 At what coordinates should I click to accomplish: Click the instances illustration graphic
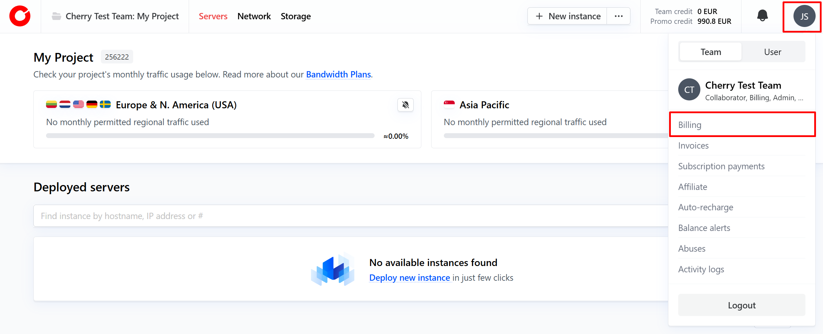332,269
